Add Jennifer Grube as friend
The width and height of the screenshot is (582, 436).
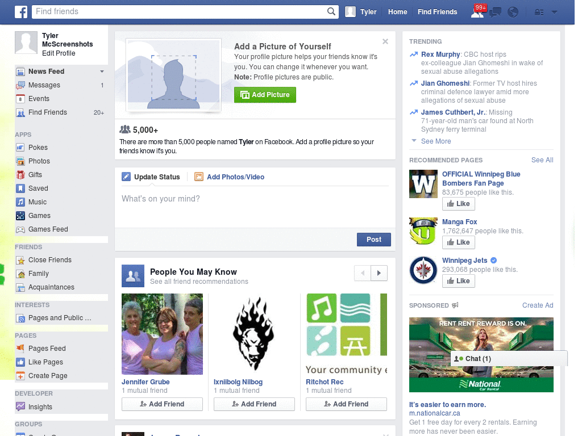[x=162, y=404]
